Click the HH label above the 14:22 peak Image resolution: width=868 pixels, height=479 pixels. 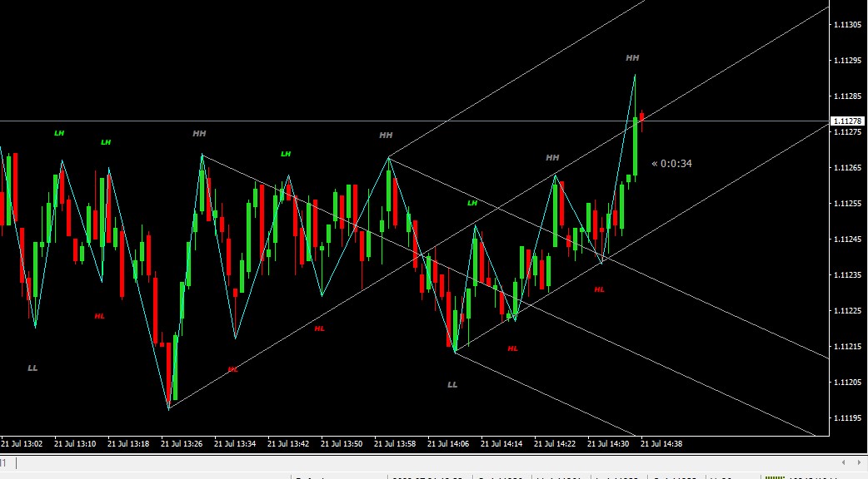(552, 157)
